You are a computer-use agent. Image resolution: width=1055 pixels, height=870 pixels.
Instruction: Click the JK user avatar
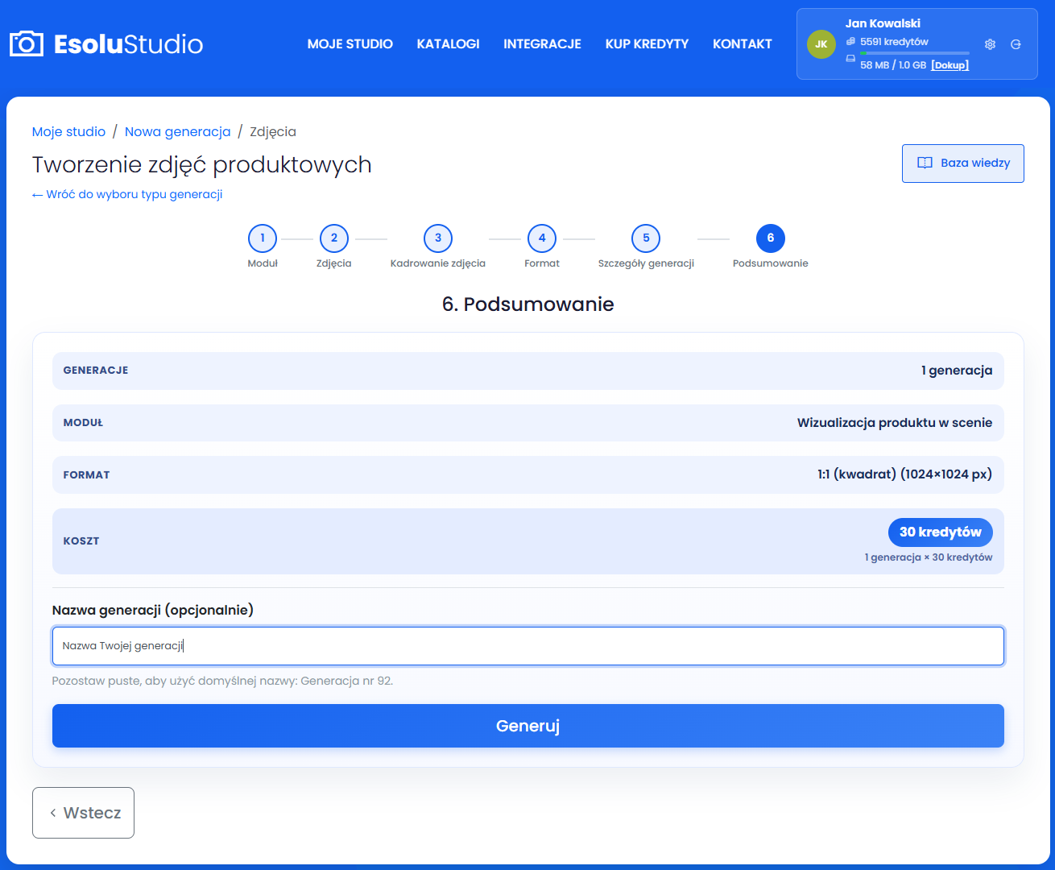[x=821, y=44]
